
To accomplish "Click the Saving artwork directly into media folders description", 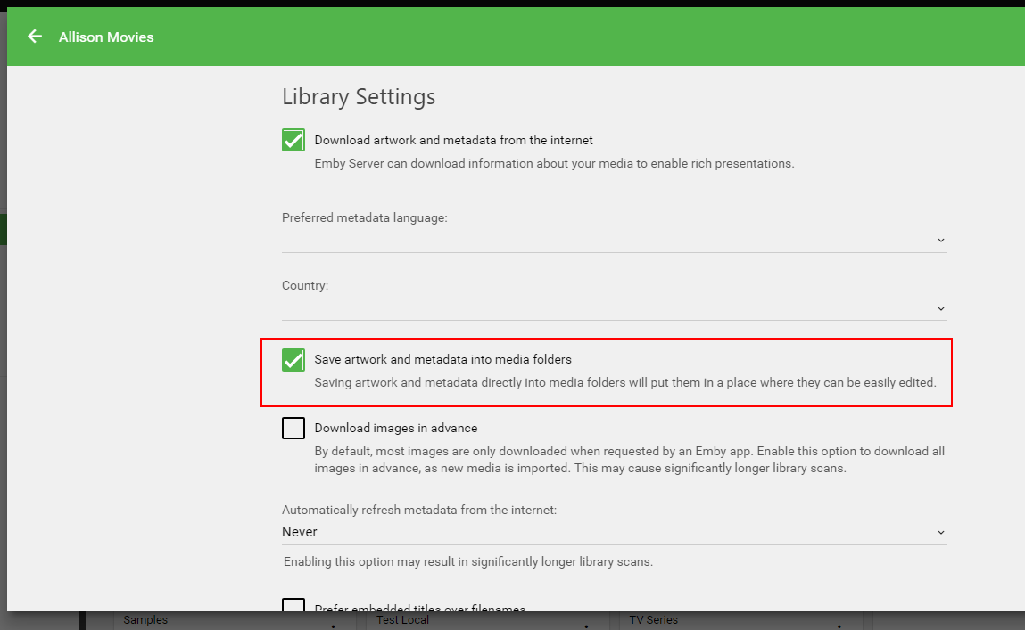I will click(x=625, y=382).
